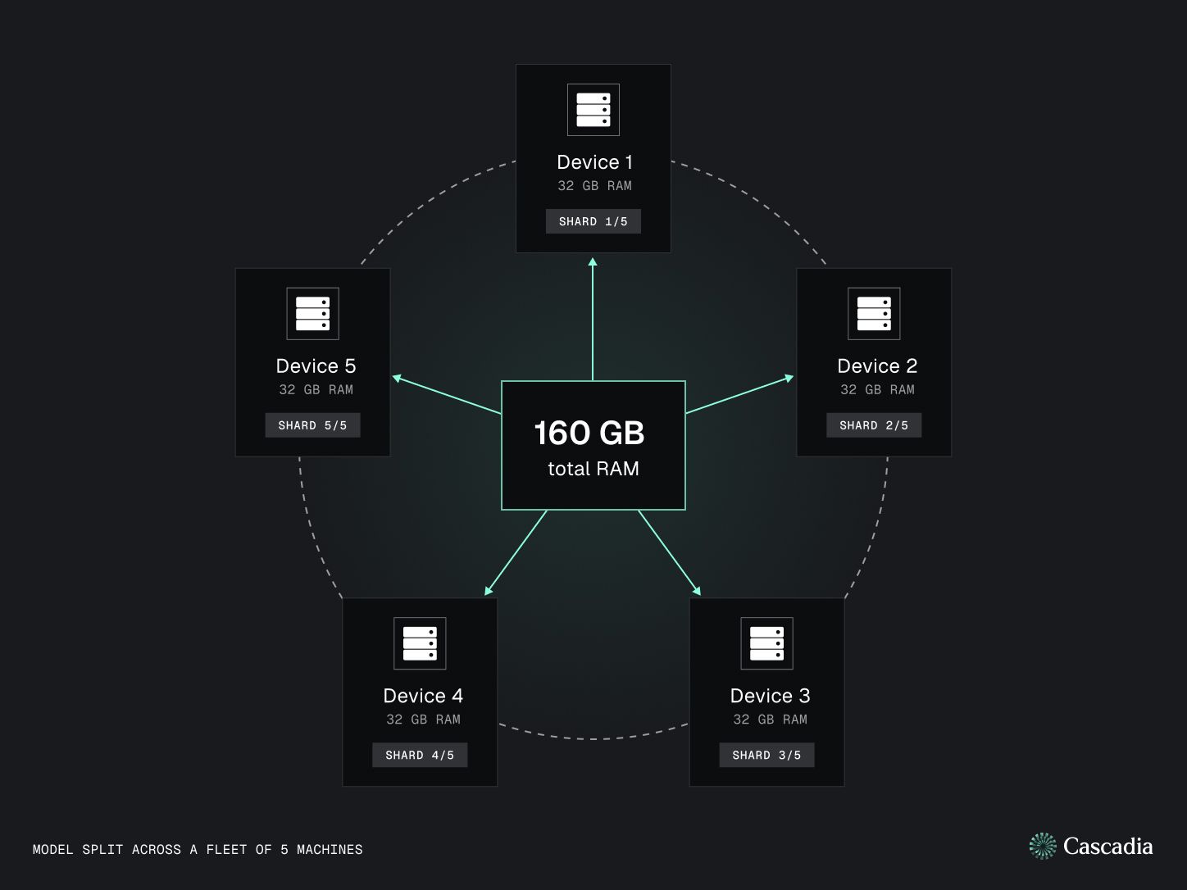Select the SHARD 3/5 badge
1187x890 pixels.
click(x=766, y=755)
